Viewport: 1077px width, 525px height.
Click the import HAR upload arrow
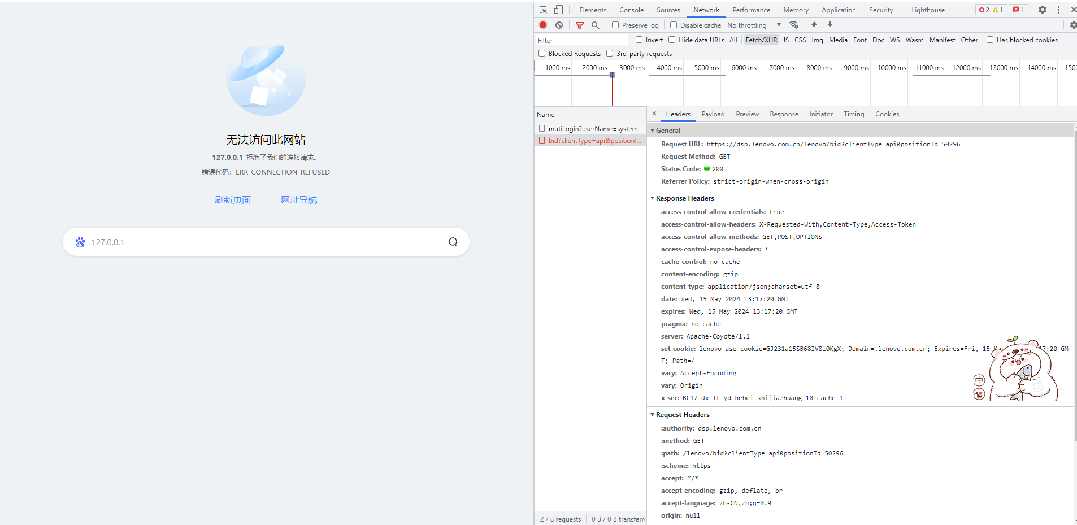point(814,25)
